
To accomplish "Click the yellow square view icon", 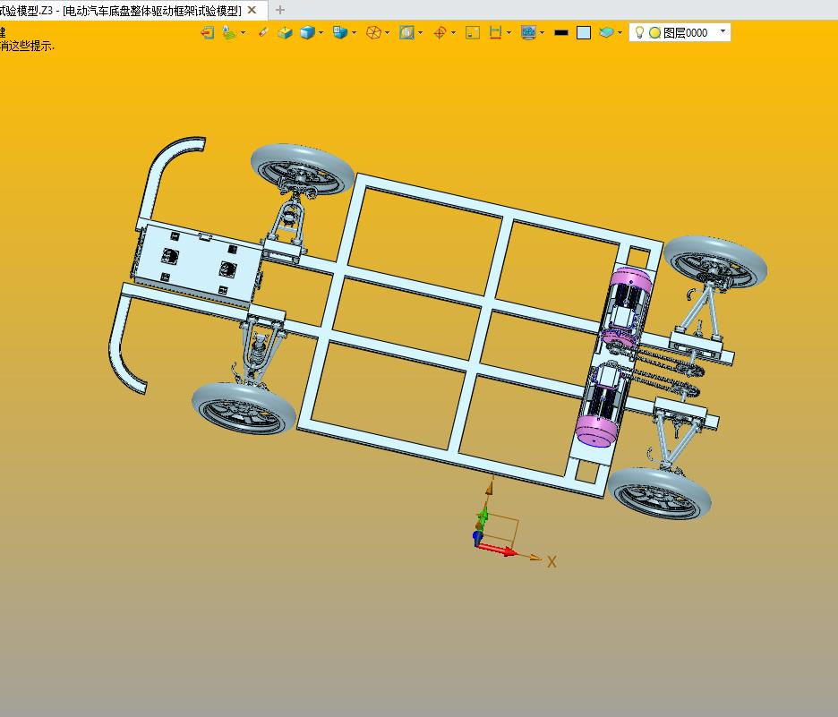I will [473, 32].
